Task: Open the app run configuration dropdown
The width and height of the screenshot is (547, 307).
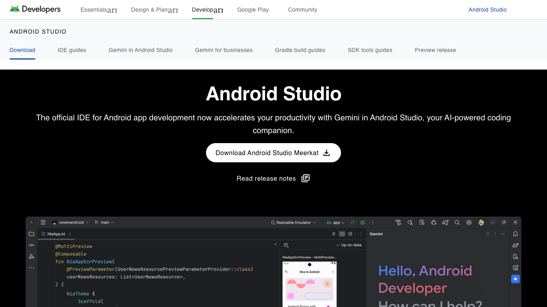Action: point(336,223)
